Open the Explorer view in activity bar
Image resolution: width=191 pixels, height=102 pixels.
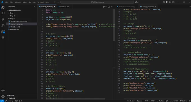(x=3, y=8)
